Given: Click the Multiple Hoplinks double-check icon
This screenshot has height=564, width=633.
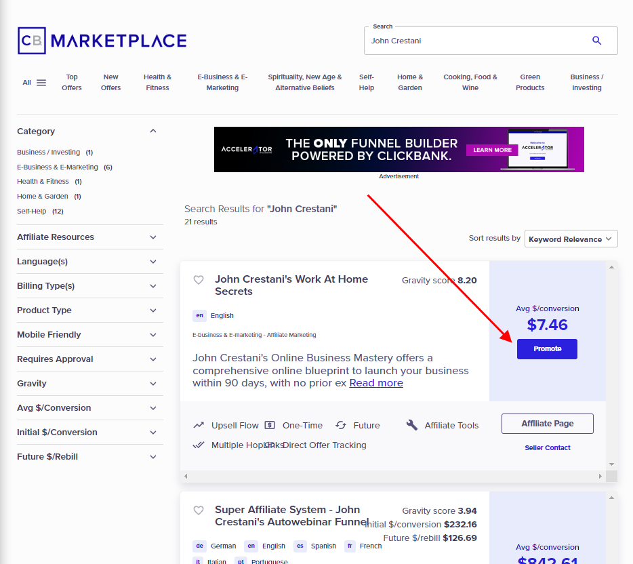Looking at the screenshot, I should (199, 445).
